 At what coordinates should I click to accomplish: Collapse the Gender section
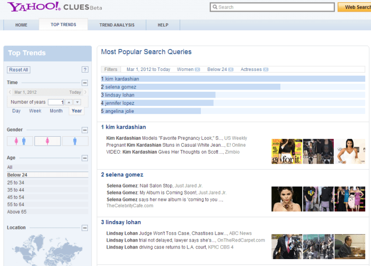pyautogui.click(x=85, y=130)
